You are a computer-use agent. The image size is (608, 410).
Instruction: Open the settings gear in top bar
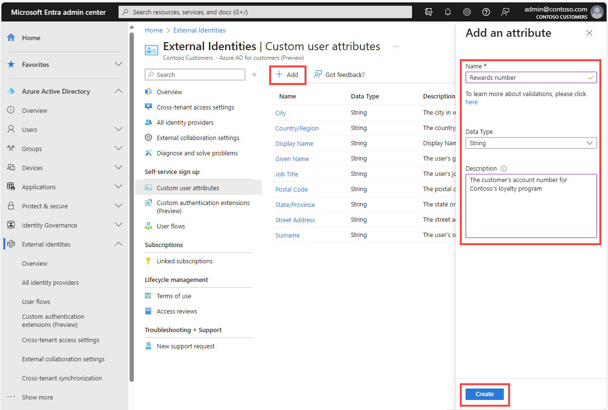tap(467, 12)
